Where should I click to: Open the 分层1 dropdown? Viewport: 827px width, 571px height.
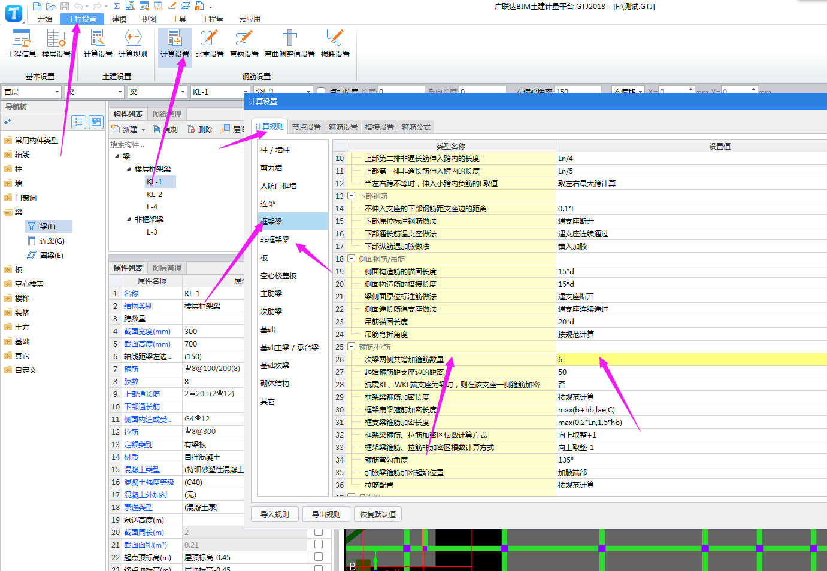click(309, 92)
